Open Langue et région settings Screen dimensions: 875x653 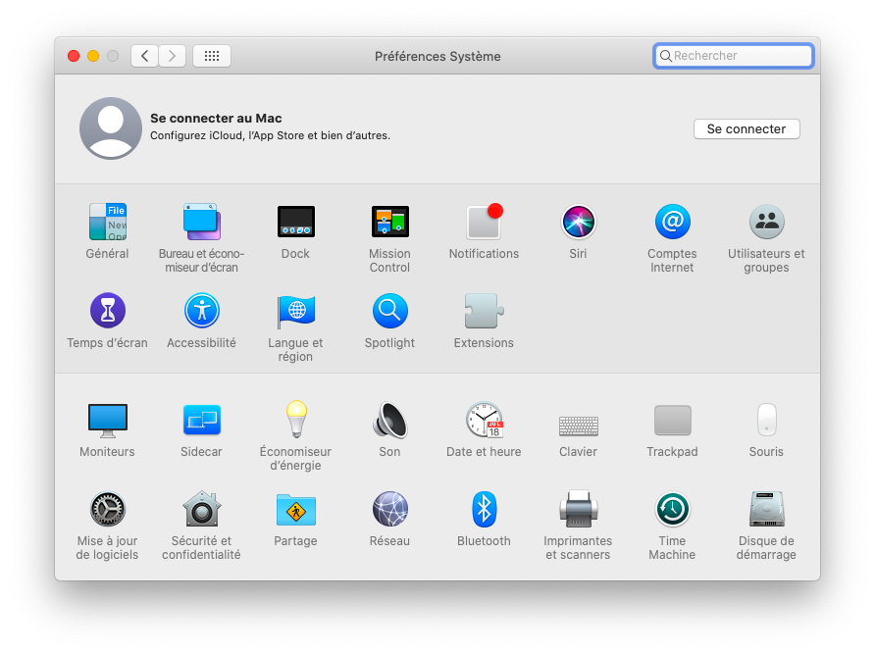click(x=296, y=312)
